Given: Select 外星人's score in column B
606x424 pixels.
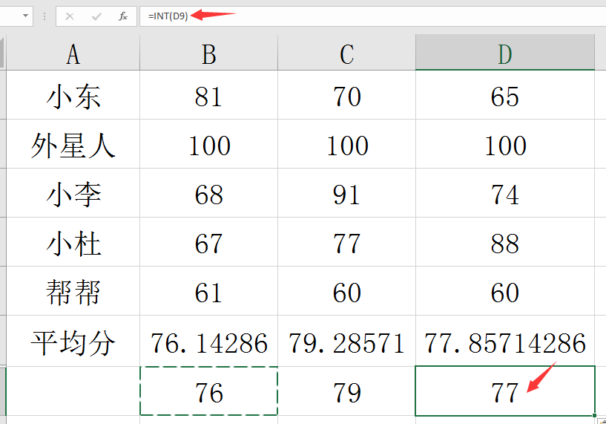Looking at the screenshot, I should tap(208, 144).
